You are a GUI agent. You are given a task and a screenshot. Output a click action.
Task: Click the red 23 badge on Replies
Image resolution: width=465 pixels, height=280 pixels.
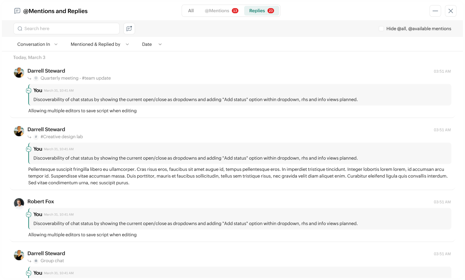pos(271,11)
